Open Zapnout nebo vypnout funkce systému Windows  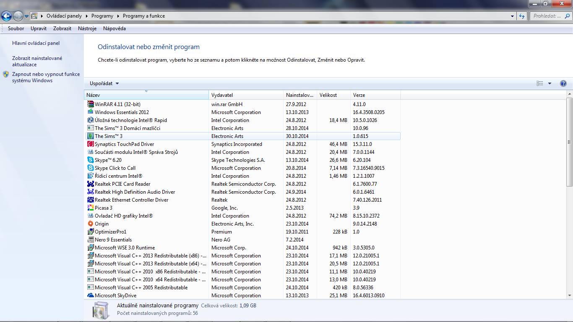(46, 77)
